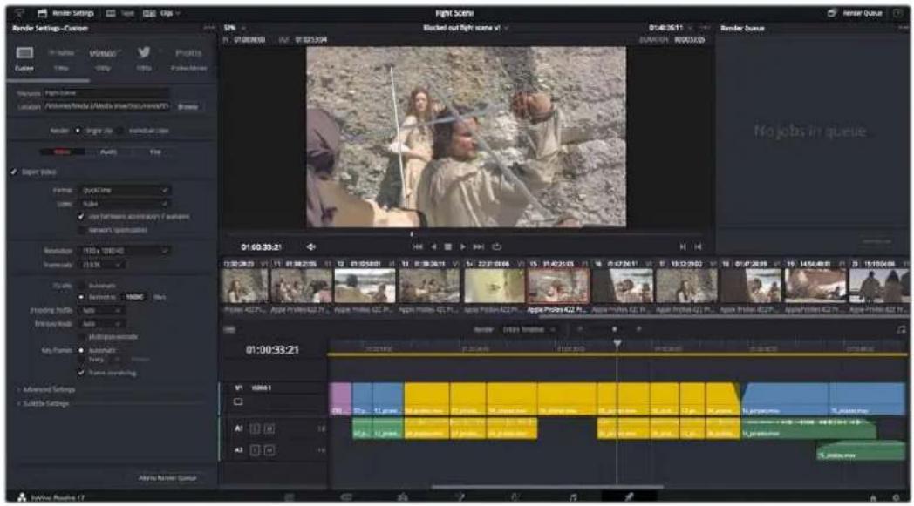The height and width of the screenshot is (506, 914).
Task: Open the Fairlight page icon in bottom bar
Action: point(573,496)
